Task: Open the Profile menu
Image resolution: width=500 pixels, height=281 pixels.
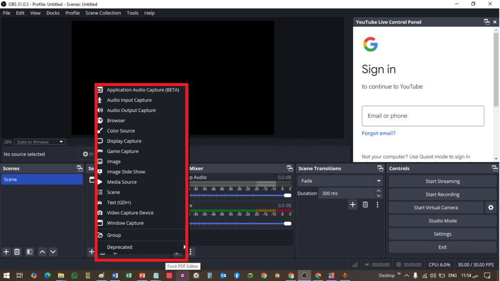Action: (72, 13)
